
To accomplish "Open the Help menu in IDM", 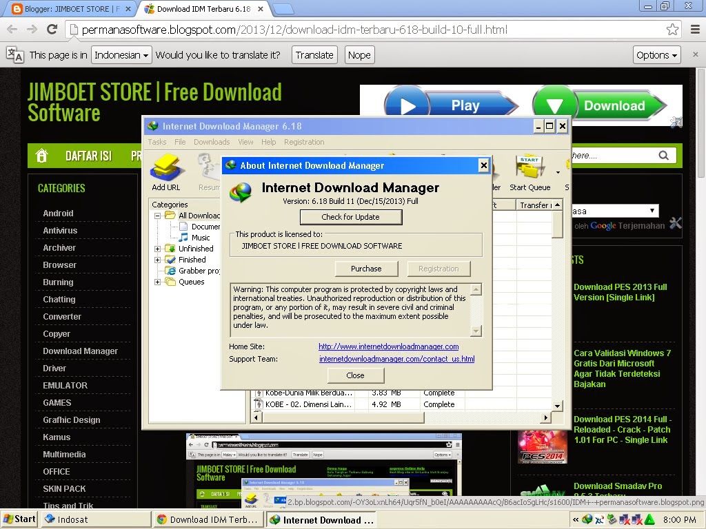I will pos(268,142).
